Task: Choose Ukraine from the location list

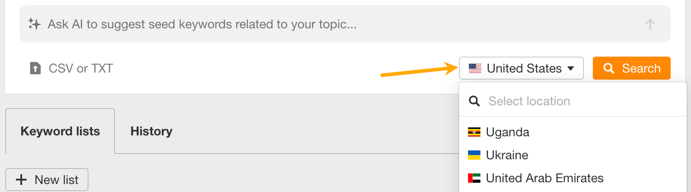Action: 507,155
